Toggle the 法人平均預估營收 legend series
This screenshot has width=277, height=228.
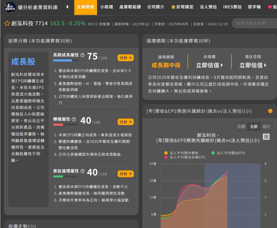(181, 153)
